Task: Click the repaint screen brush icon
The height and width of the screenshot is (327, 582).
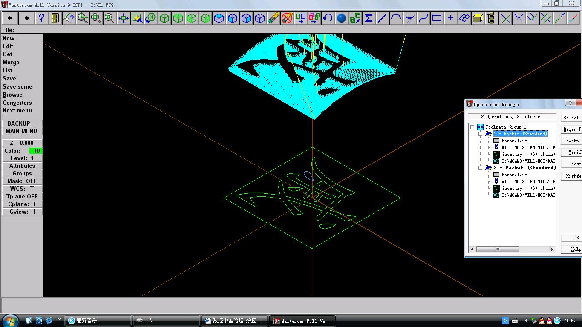Action: [137, 18]
